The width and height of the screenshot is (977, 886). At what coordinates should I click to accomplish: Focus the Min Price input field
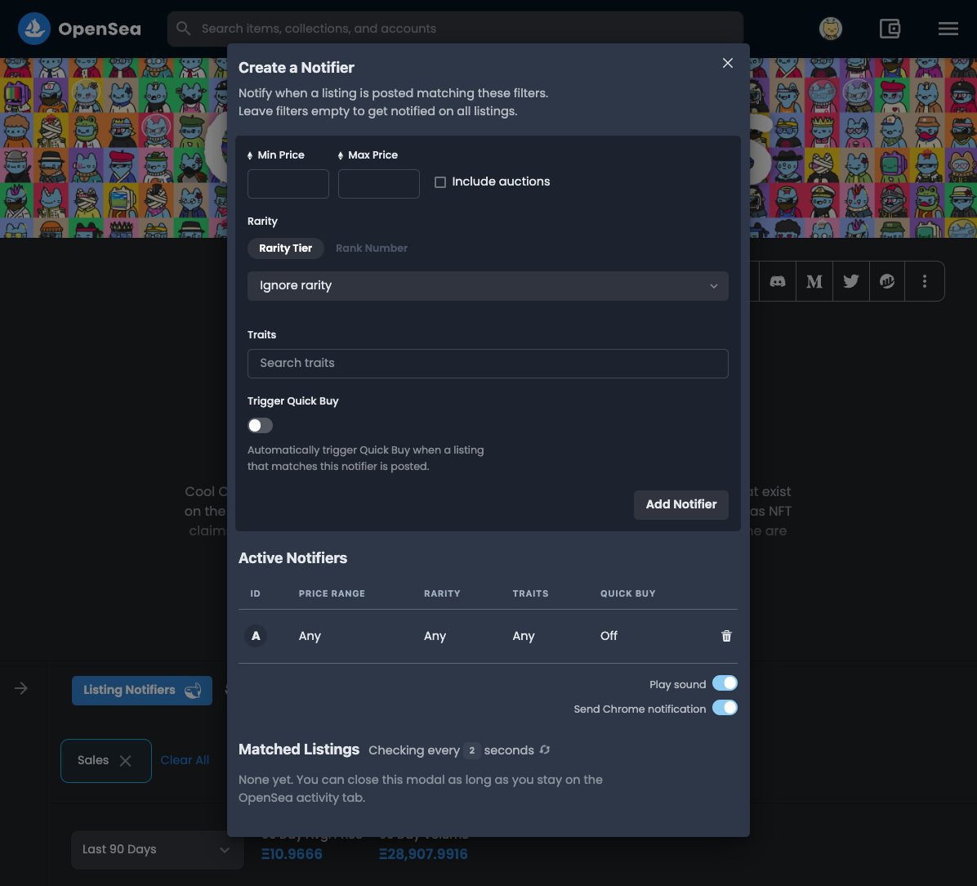pos(288,184)
